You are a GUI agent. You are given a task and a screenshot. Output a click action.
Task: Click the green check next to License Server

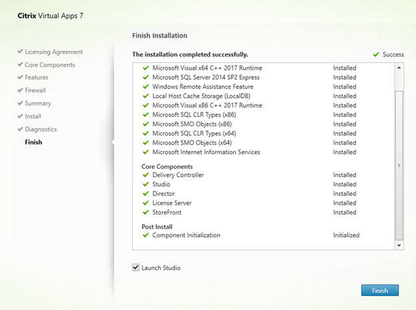[x=146, y=203]
